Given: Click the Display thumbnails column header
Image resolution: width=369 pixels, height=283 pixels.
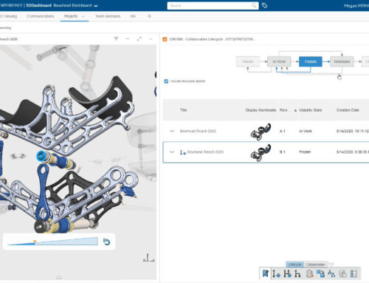Looking at the screenshot, I should (x=261, y=110).
